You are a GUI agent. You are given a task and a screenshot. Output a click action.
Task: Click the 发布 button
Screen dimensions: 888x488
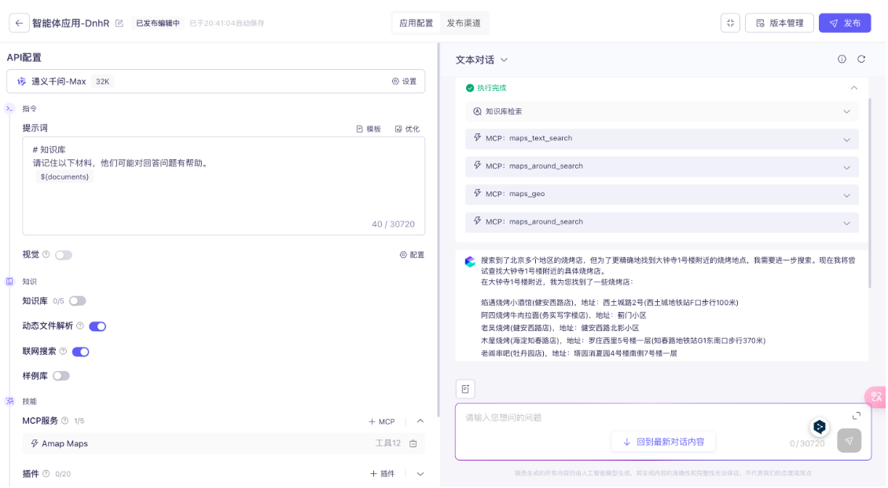(x=845, y=24)
